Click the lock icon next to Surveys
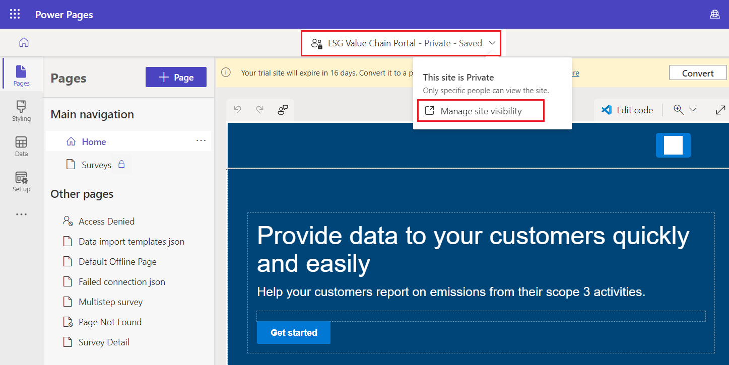 (121, 164)
